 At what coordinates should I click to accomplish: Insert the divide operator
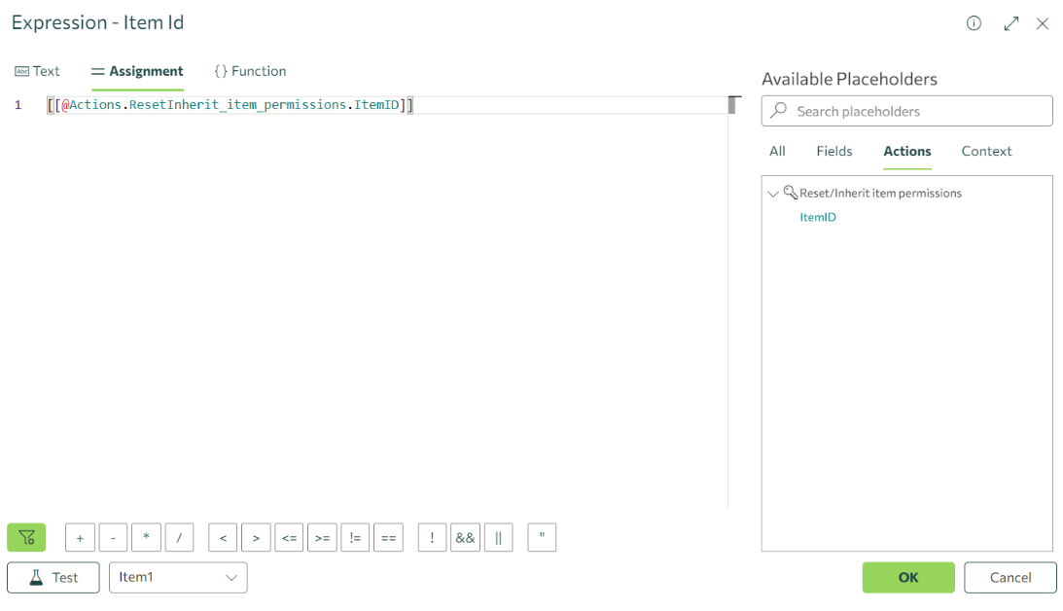(180, 538)
